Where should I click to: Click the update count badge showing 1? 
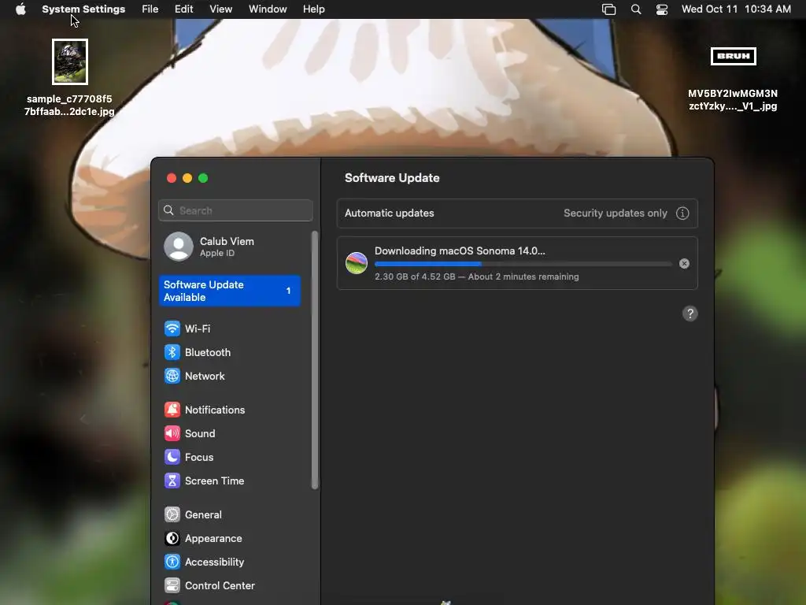point(288,291)
